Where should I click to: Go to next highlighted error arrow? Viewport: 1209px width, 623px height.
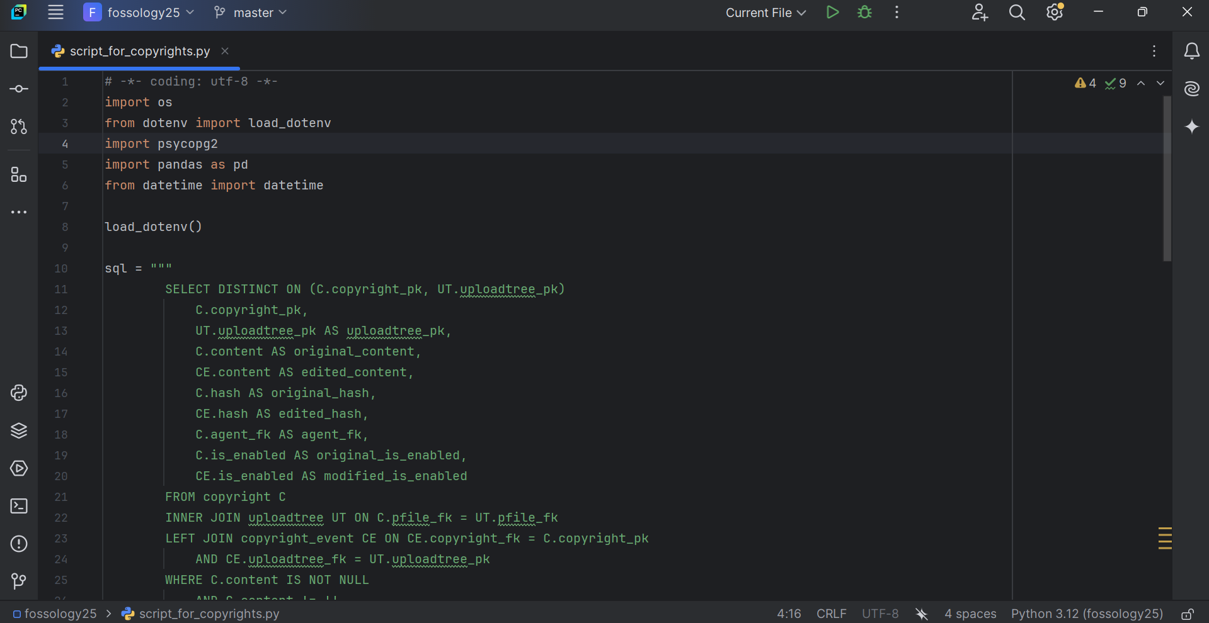click(x=1160, y=83)
